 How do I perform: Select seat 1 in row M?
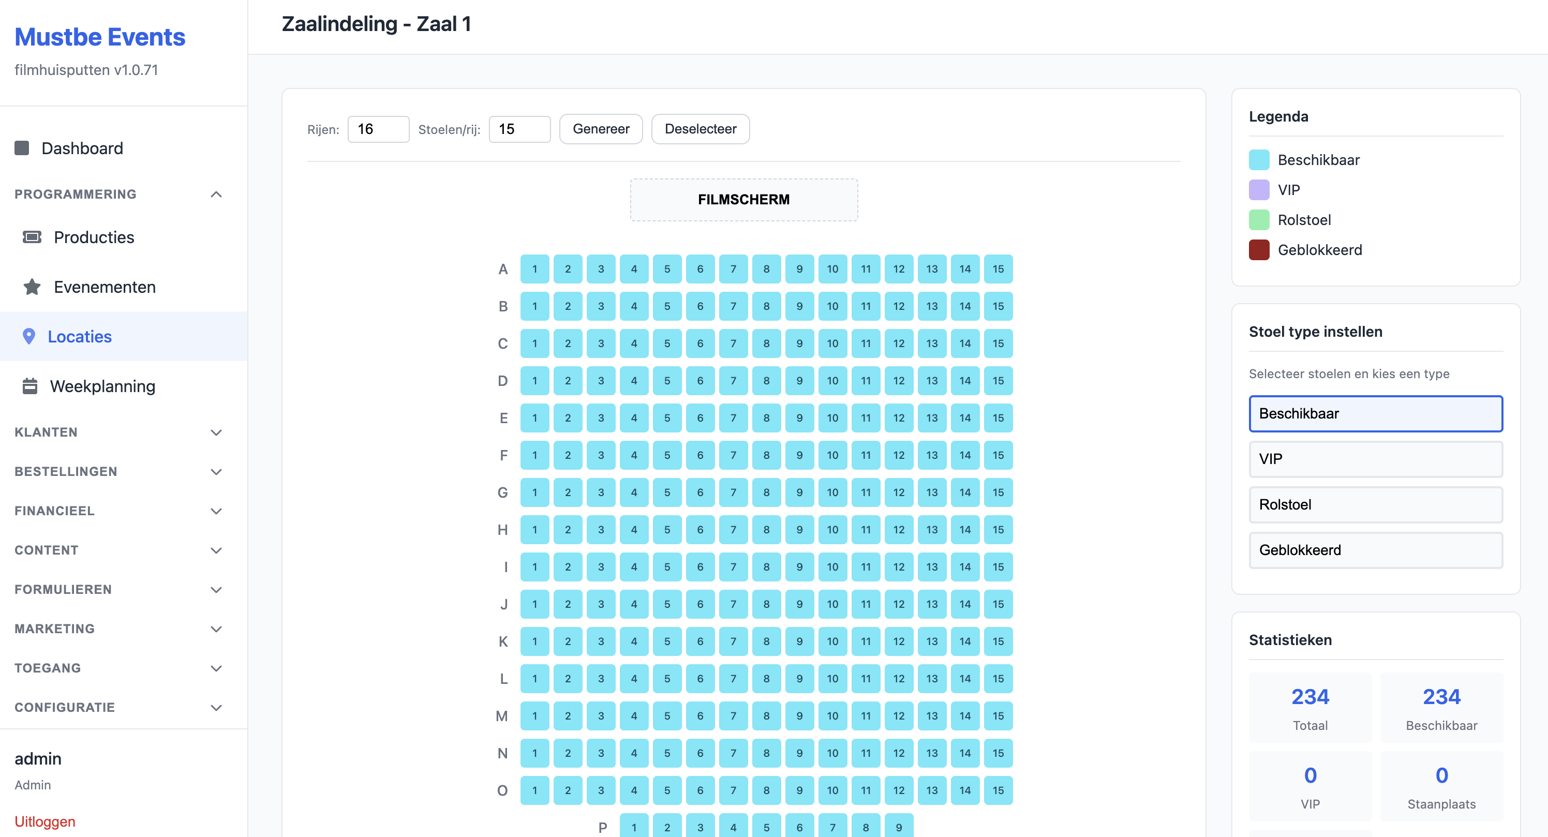tap(534, 716)
